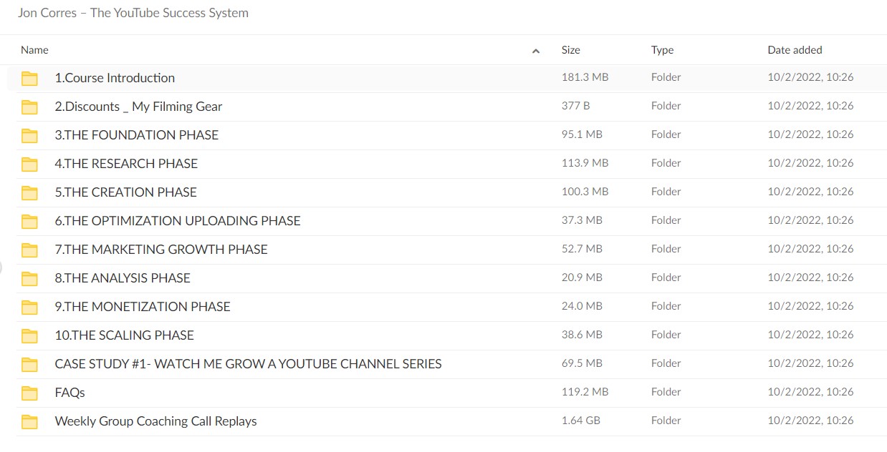The width and height of the screenshot is (887, 452).
Task: Click the folder icon beside 1.Course Introduction
Action: (29, 79)
